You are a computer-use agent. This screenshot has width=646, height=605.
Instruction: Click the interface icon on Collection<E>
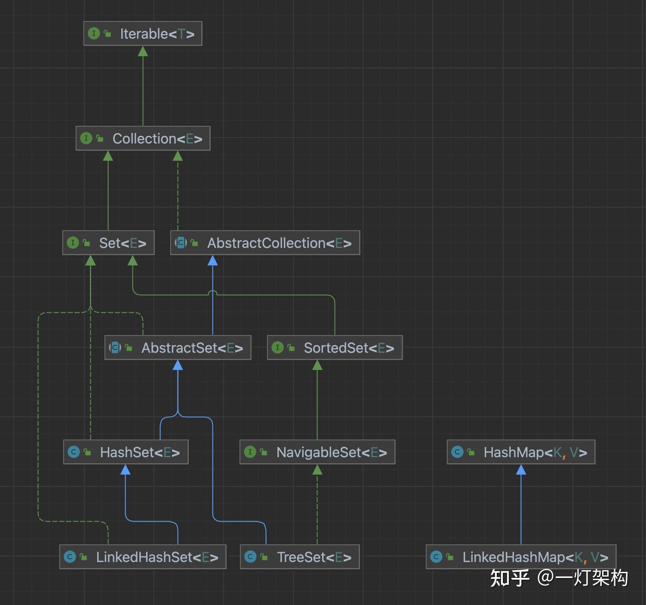pos(86,138)
